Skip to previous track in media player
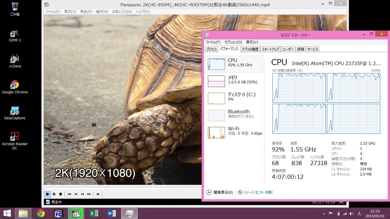This screenshot has height=219, width=390. click(x=69, y=194)
